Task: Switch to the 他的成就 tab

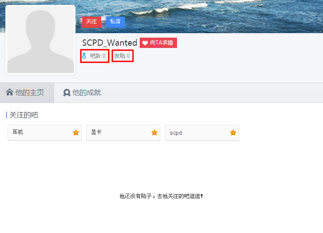Action: 82,93
